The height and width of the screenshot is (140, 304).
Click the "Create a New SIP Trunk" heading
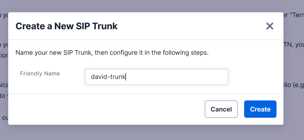pyautogui.click(x=66, y=26)
